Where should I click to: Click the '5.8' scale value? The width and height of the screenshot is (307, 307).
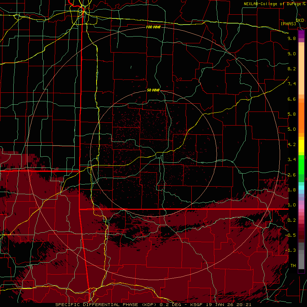pyautogui.click(x=292, y=114)
